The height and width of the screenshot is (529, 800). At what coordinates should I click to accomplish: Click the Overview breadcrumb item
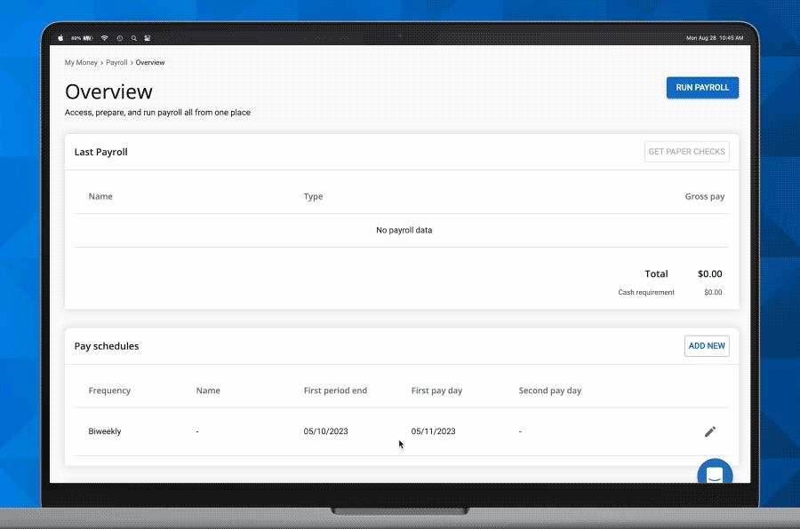(x=150, y=63)
